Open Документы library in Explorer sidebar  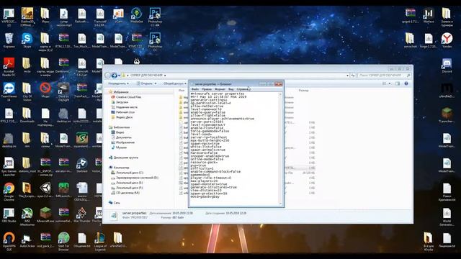pos(123,137)
